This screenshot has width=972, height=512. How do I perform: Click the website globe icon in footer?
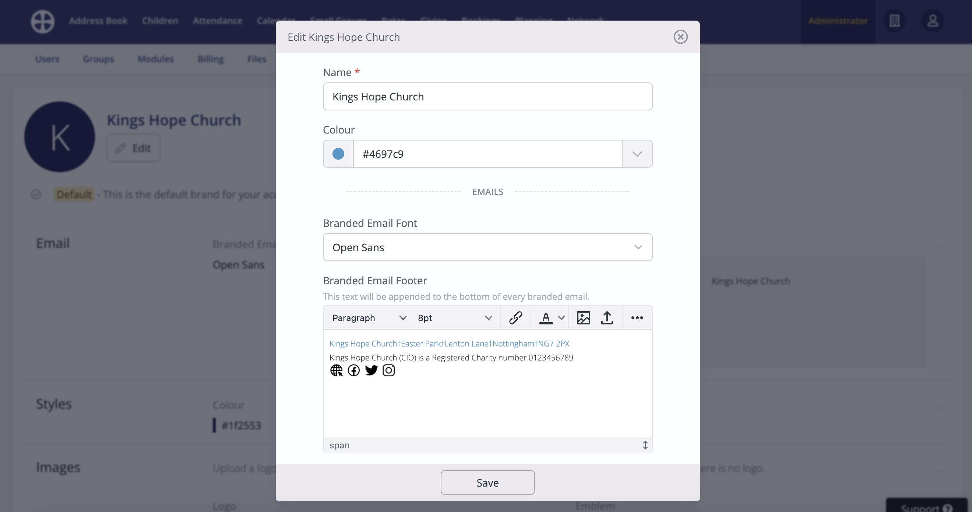coord(336,370)
